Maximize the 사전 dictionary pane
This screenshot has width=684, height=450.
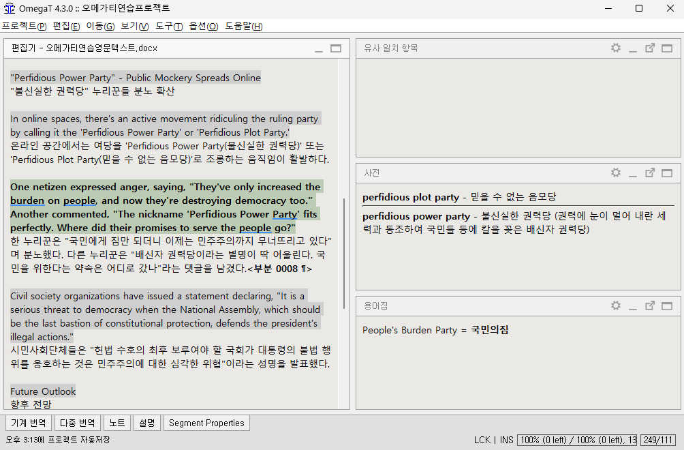667,173
